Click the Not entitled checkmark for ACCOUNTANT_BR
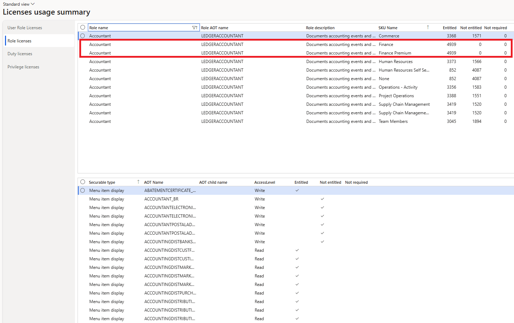 322,199
